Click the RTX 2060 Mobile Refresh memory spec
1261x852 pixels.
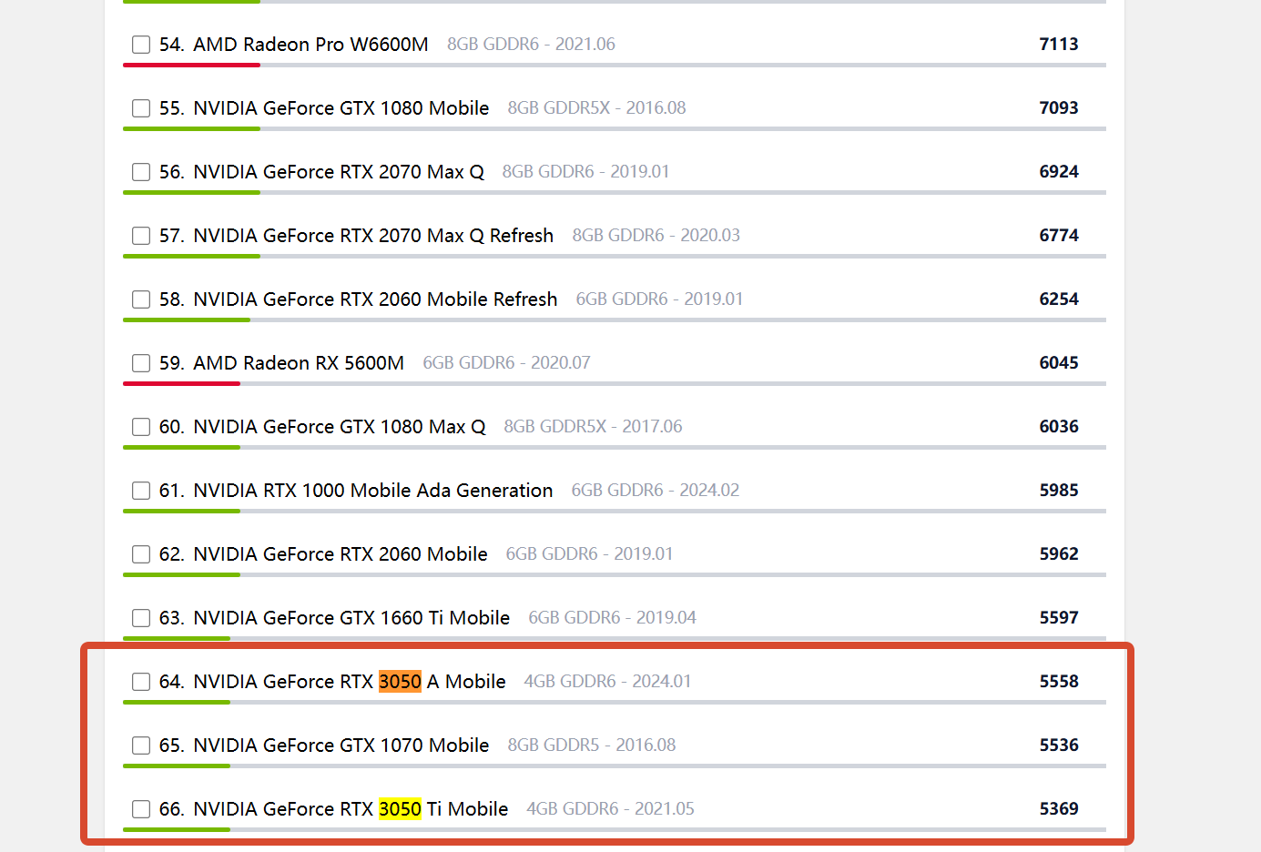point(659,299)
